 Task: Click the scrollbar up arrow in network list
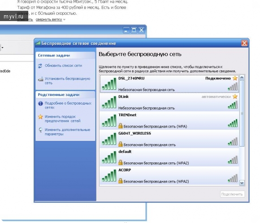[242, 78]
